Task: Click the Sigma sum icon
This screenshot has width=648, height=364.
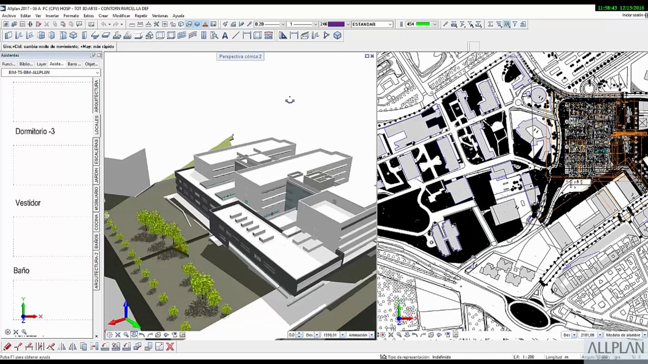Action: pos(491,24)
